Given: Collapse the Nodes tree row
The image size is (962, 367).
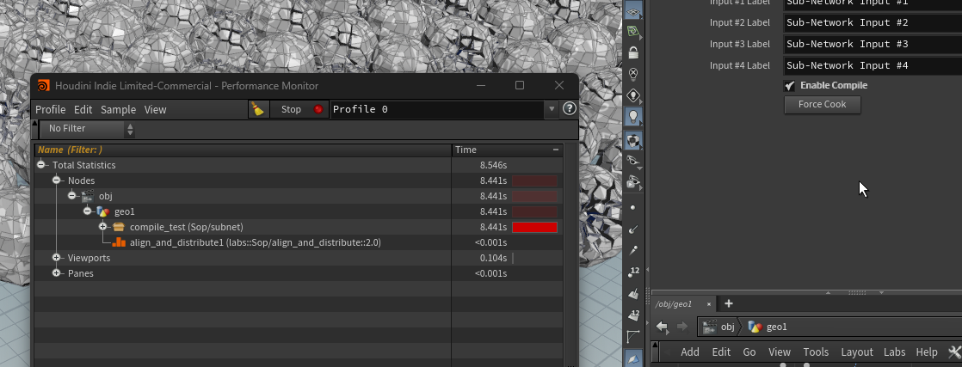Looking at the screenshot, I should click(57, 180).
